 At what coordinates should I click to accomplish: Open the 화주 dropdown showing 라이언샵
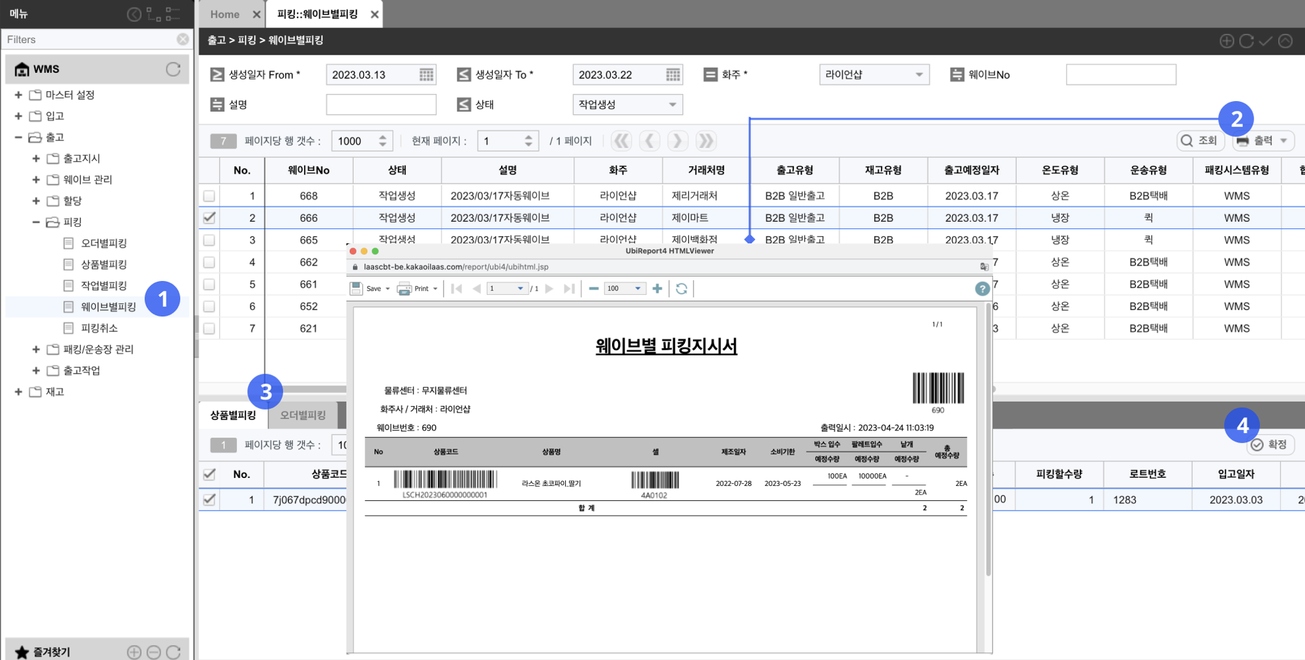(874, 75)
